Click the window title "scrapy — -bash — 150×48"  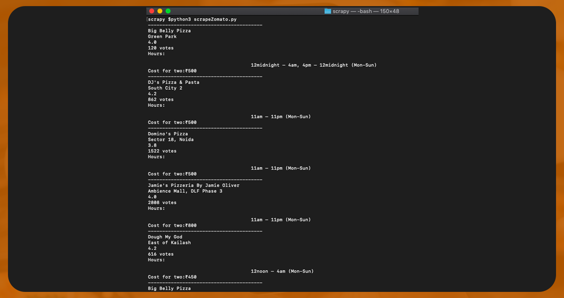366,11
